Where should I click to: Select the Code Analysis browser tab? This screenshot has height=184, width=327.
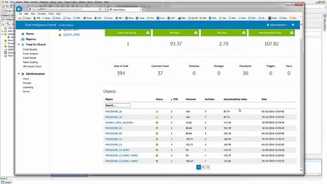click(x=125, y=9)
